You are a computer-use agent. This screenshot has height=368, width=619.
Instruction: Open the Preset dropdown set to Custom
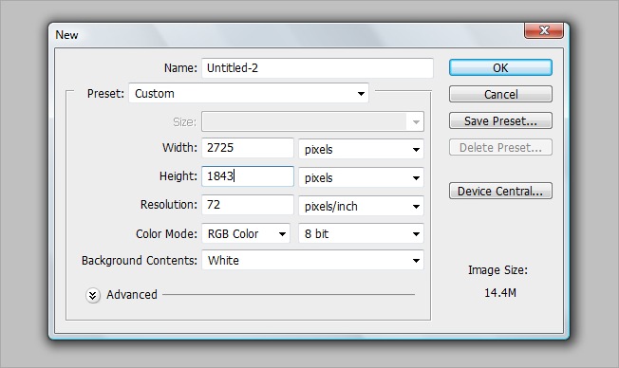point(249,94)
